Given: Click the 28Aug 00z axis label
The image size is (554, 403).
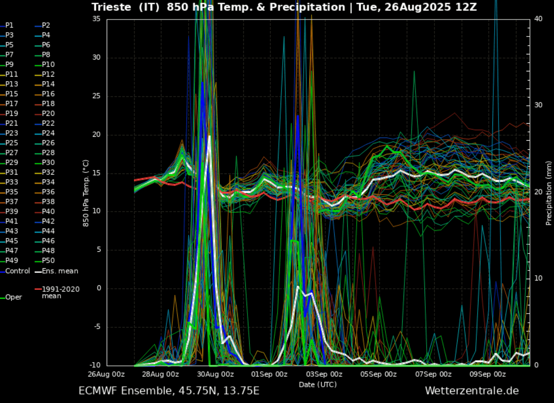Looking at the screenshot, I should pos(161,374).
